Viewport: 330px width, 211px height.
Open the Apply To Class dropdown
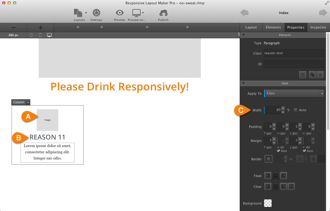click(x=294, y=93)
